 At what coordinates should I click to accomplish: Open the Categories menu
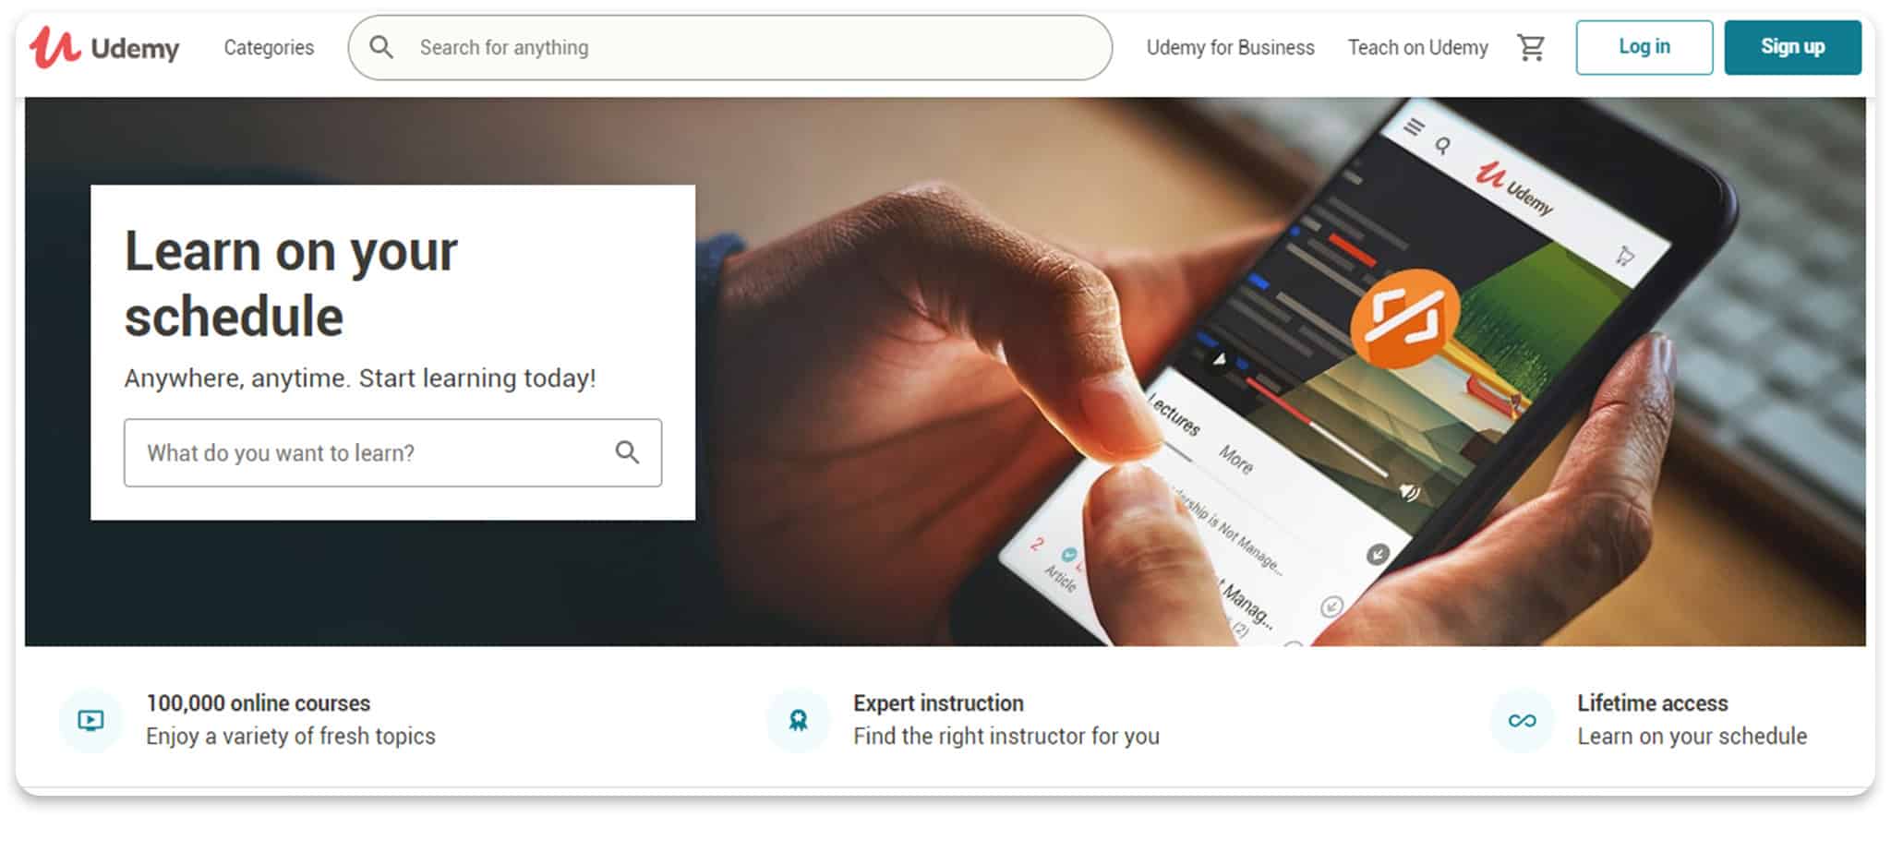[x=269, y=47]
